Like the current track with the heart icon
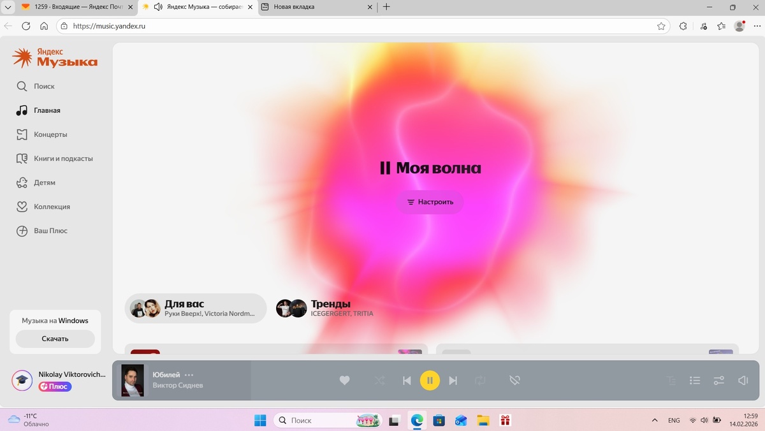Image resolution: width=765 pixels, height=431 pixels. pos(344,381)
